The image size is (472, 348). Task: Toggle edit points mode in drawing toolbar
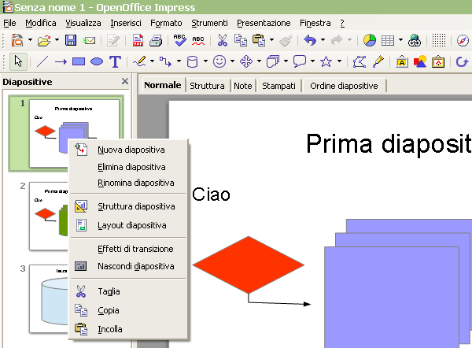click(360, 61)
